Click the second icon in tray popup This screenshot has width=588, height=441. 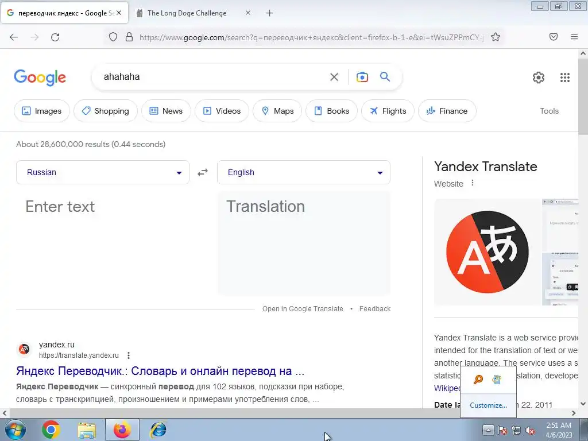coord(497,380)
